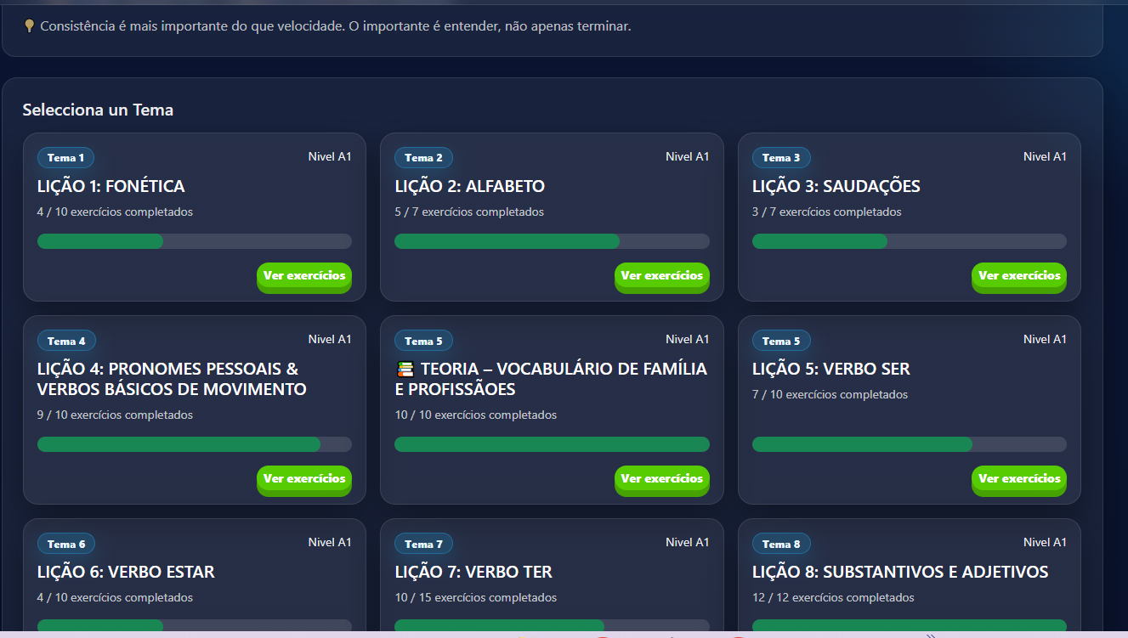Click the books emoji in the Teoria card title

405,369
